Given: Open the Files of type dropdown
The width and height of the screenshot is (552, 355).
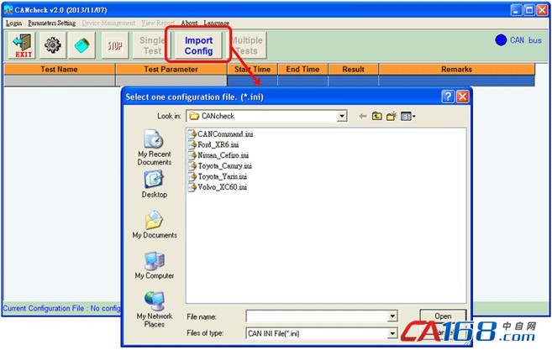Looking at the screenshot, I should 392,333.
